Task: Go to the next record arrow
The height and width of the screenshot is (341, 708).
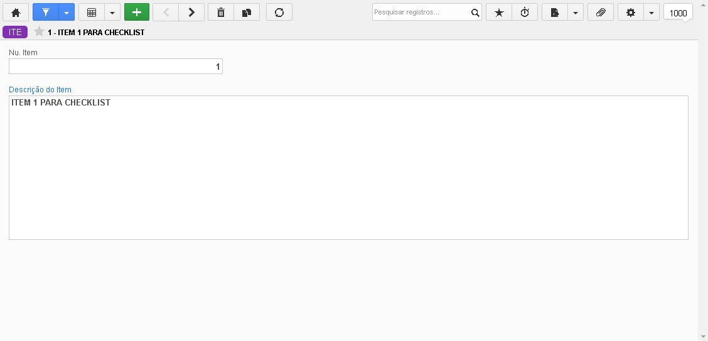Action: click(x=191, y=12)
